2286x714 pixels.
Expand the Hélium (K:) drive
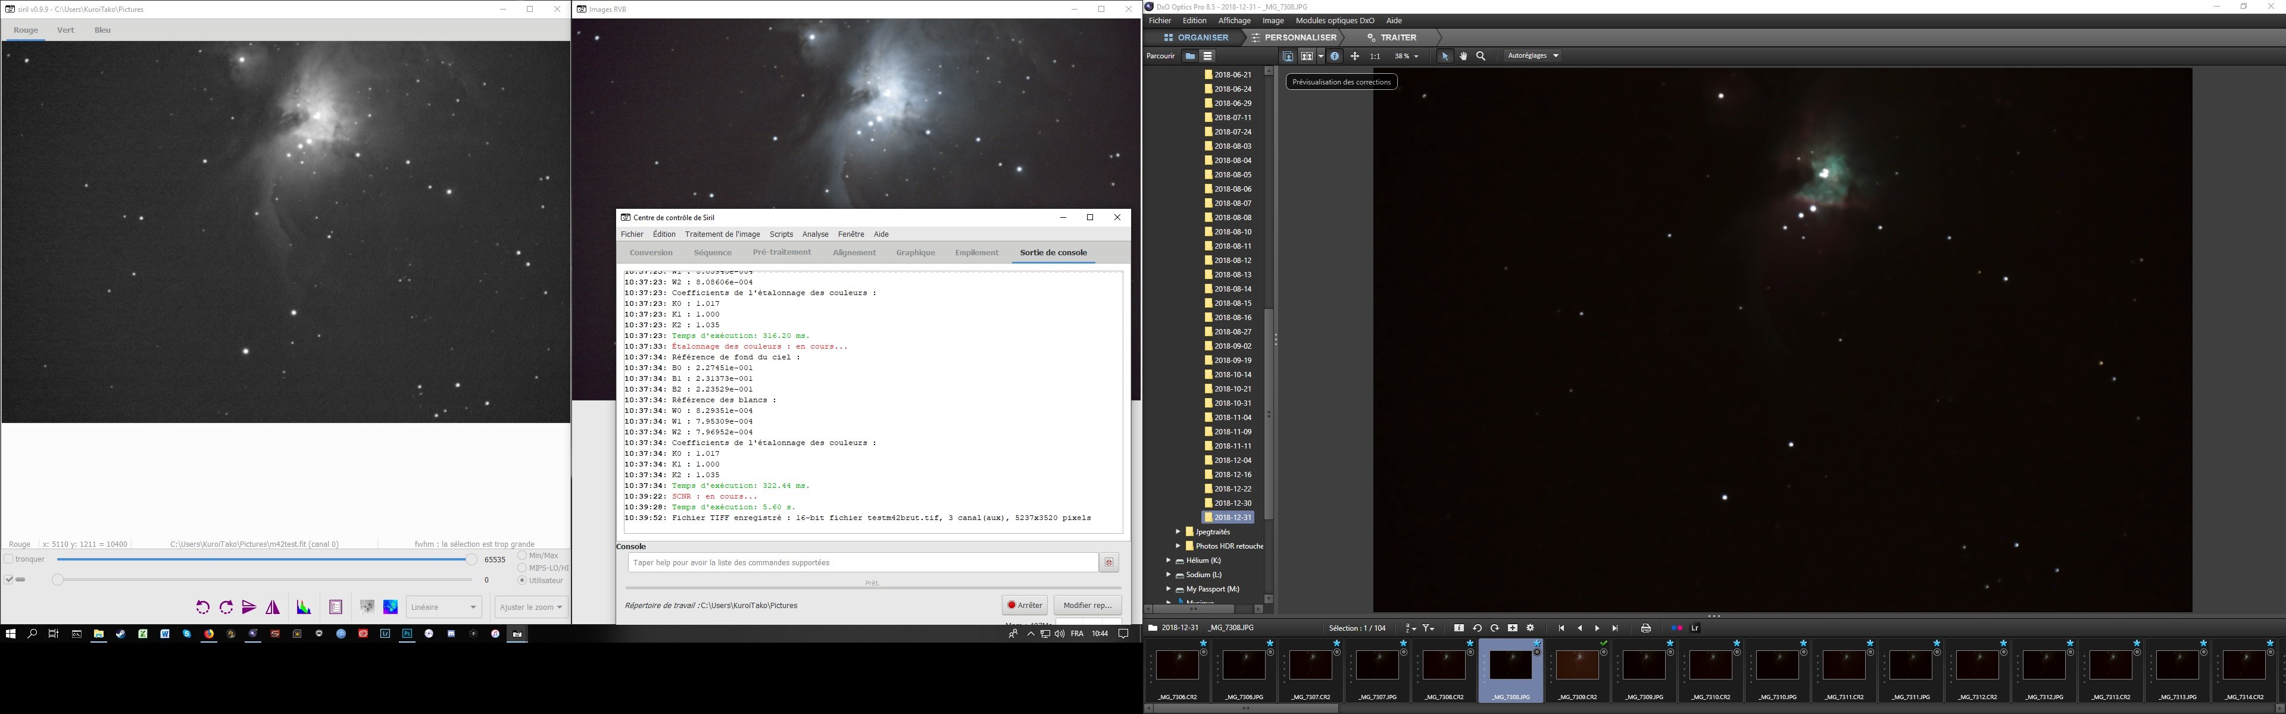coord(1169,560)
